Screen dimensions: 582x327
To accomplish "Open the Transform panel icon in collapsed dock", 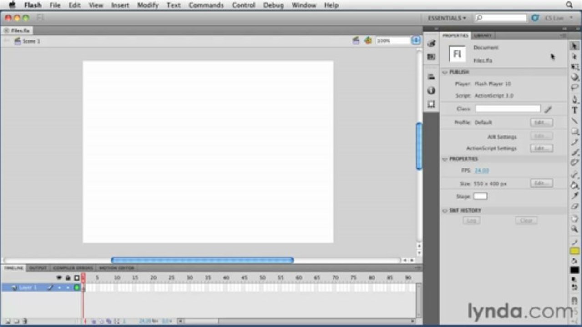I will coord(431,104).
